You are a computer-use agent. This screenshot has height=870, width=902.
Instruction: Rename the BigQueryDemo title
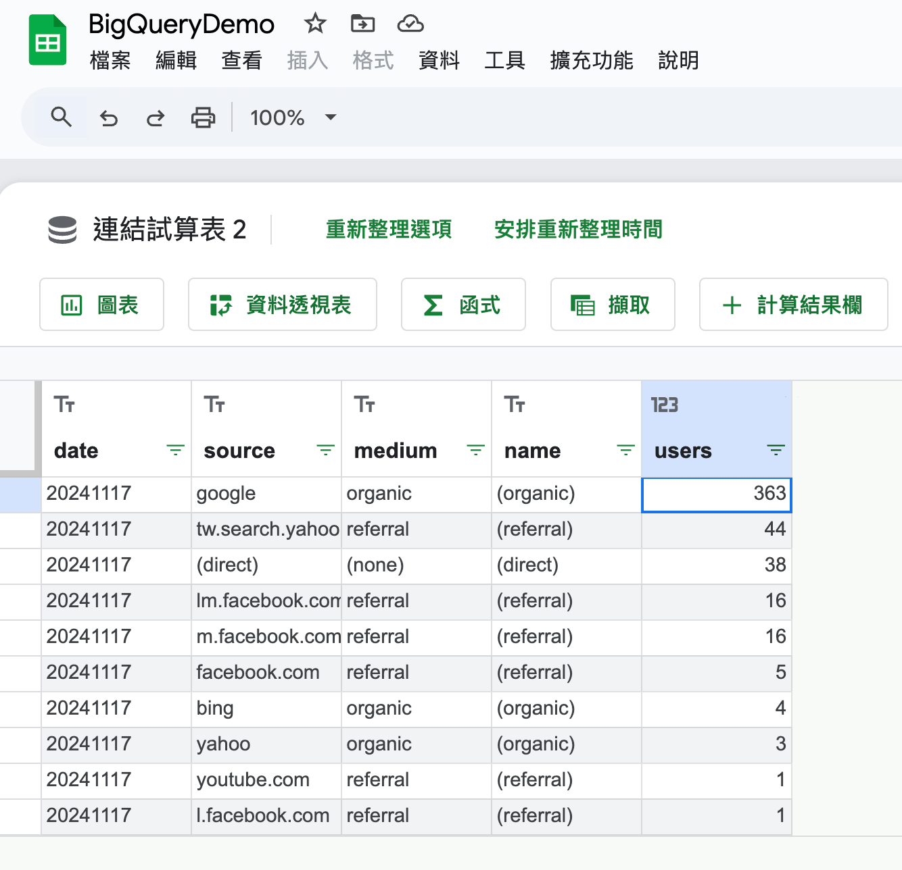[182, 24]
